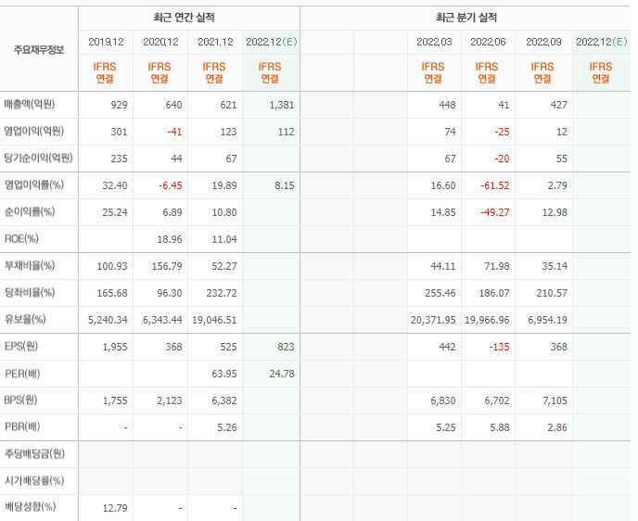Click the ROE value 18.96

point(170,239)
